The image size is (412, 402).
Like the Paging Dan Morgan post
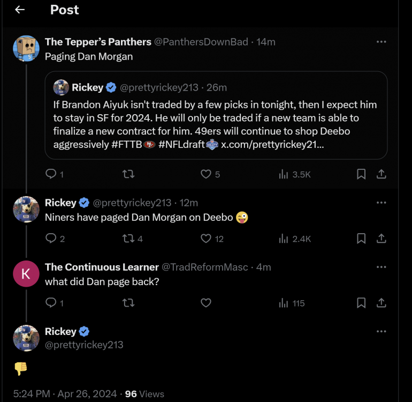click(206, 174)
